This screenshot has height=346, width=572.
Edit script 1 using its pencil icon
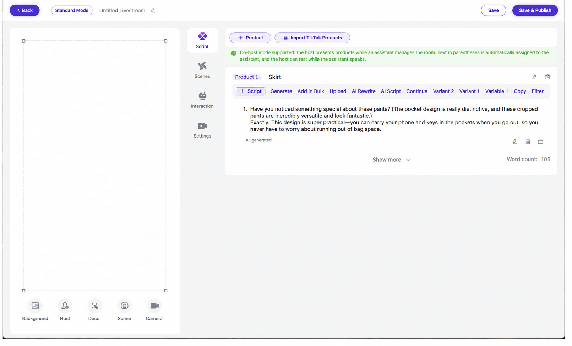click(x=514, y=141)
